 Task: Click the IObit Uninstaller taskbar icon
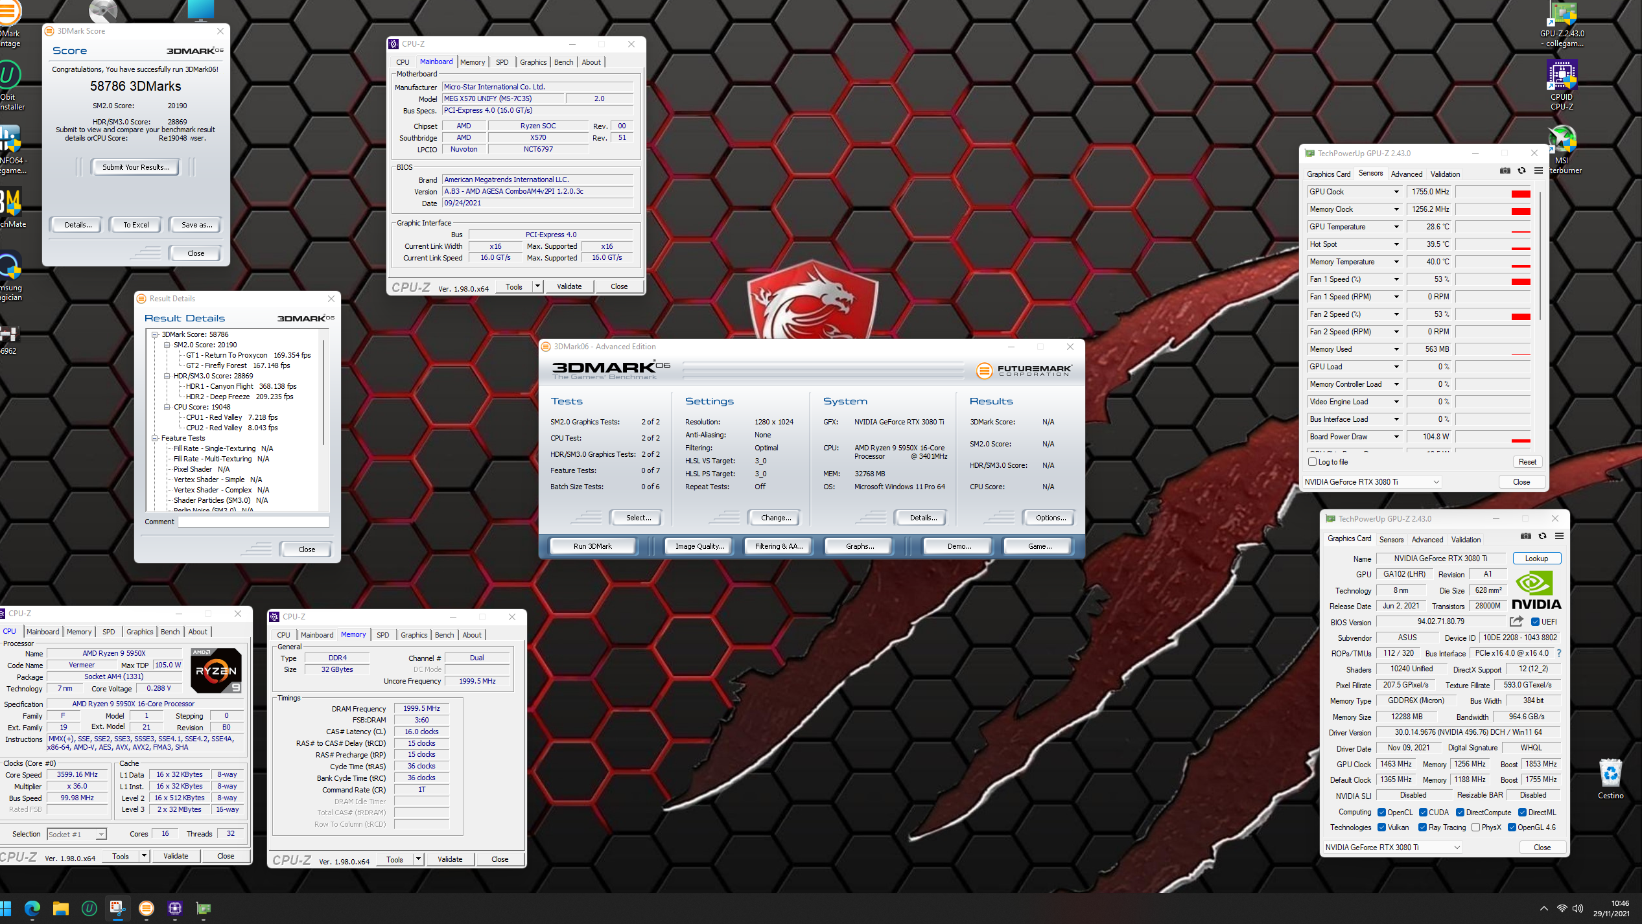(x=89, y=908)
